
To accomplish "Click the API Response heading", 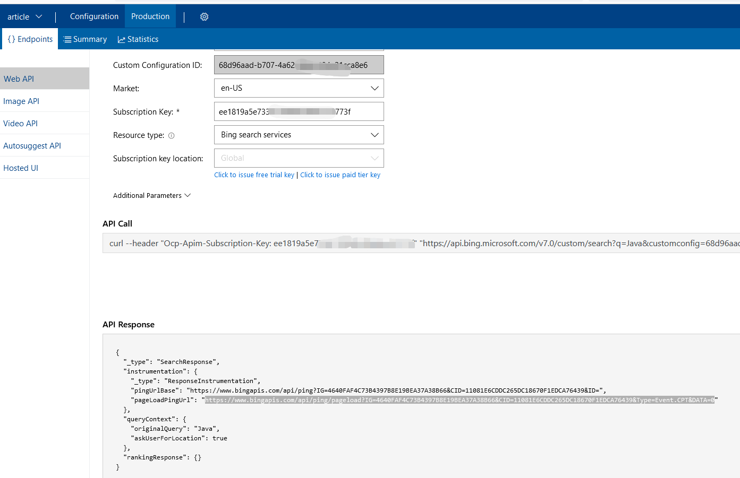I will tap(129, 325).
